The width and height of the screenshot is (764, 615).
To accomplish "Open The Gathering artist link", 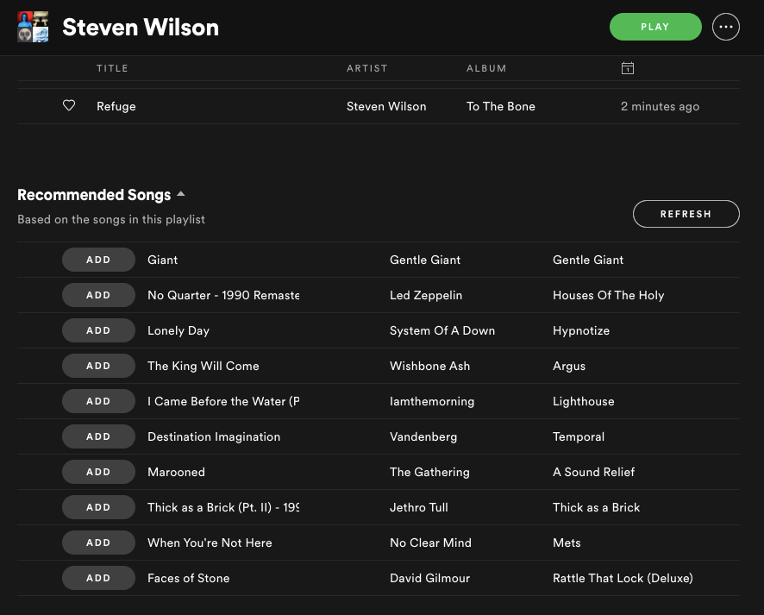I will (429, 472).
